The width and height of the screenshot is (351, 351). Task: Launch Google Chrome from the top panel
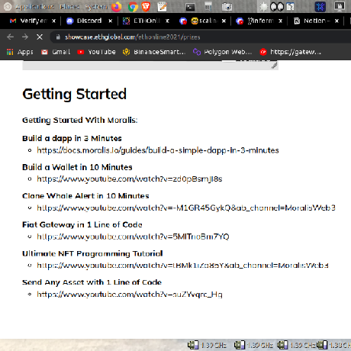coord(133,7)
